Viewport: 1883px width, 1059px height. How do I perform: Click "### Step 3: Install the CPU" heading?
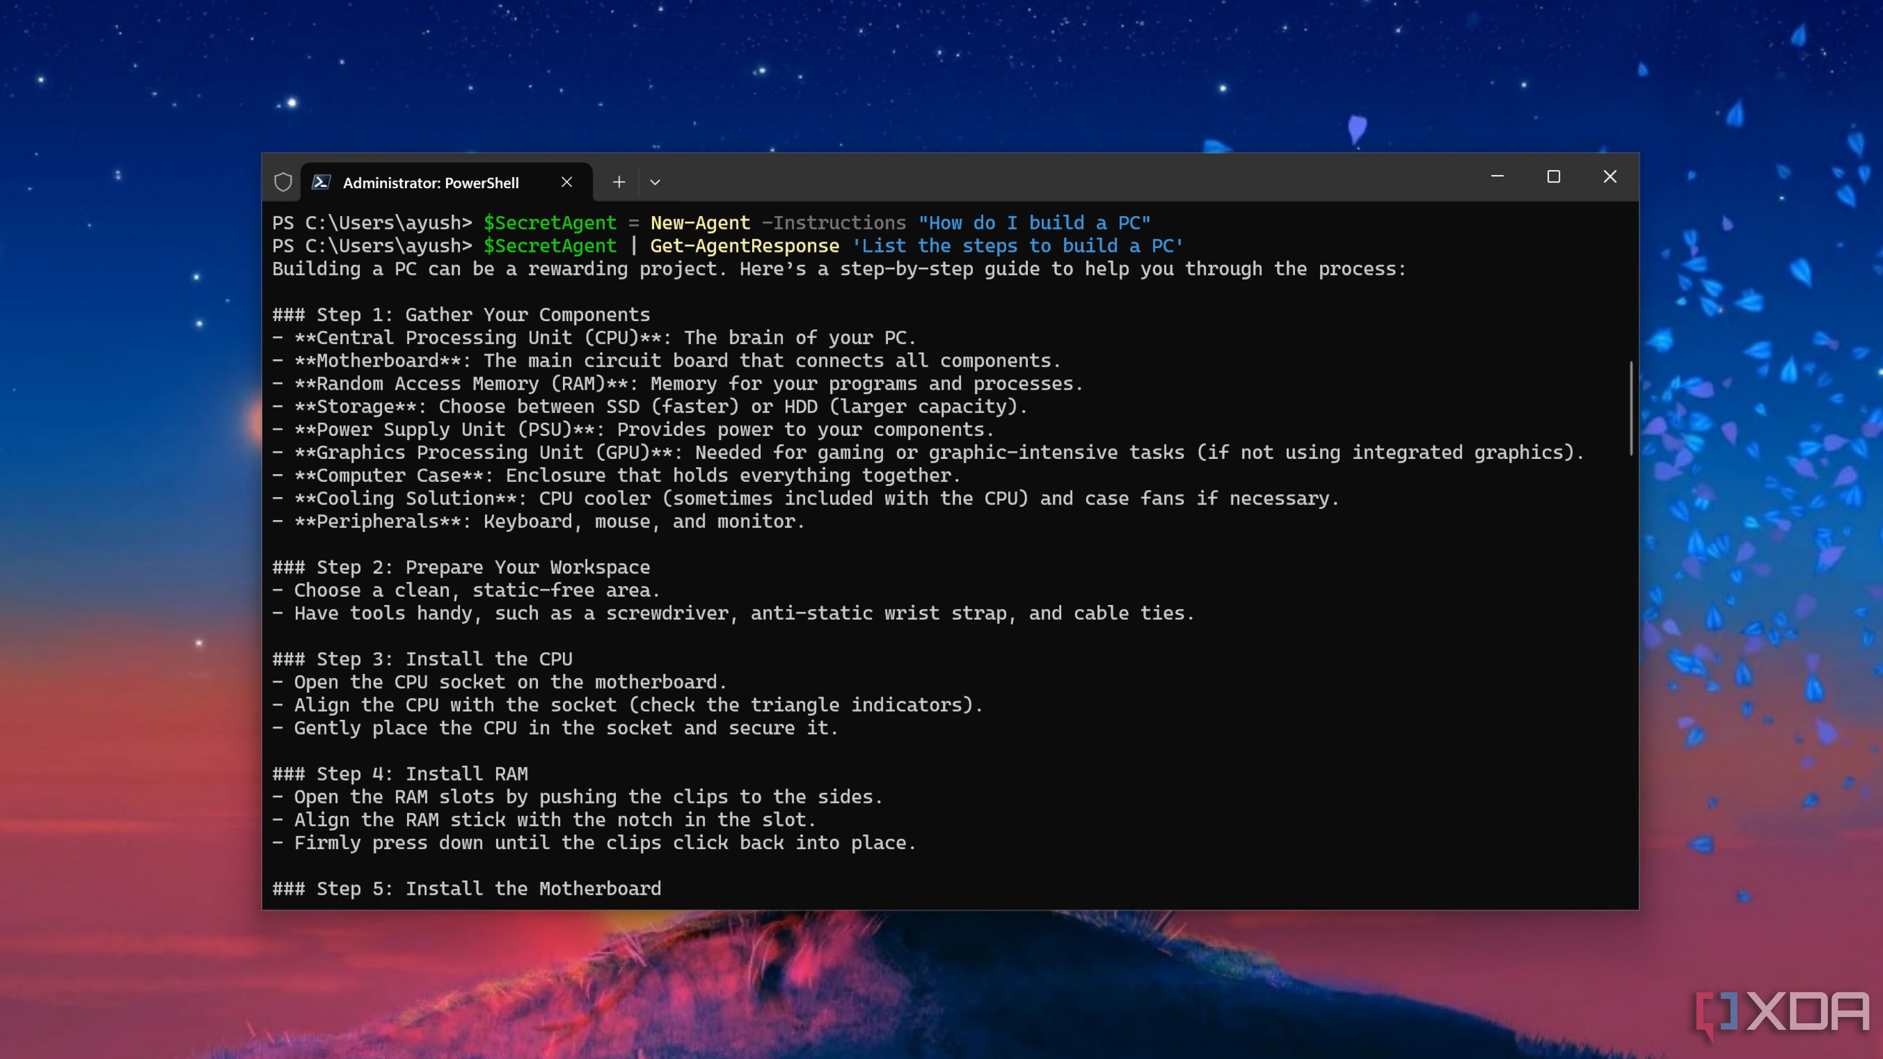click(x=423, y=659)
